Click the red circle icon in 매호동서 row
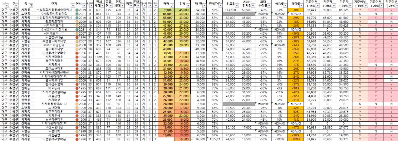The image size is (398, 141). click(x=77, y=88)
